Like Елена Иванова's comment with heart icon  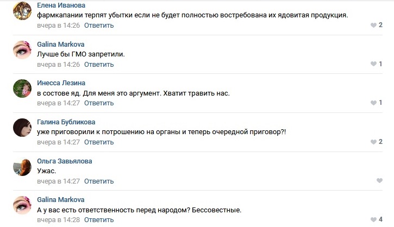point(373,25)
